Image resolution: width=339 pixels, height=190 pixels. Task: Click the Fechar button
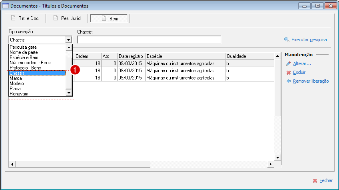click(x=325, y=180)
